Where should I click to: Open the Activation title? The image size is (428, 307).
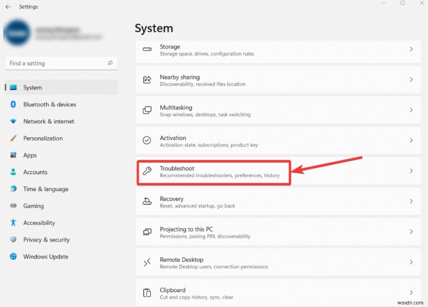coord(173,138)
